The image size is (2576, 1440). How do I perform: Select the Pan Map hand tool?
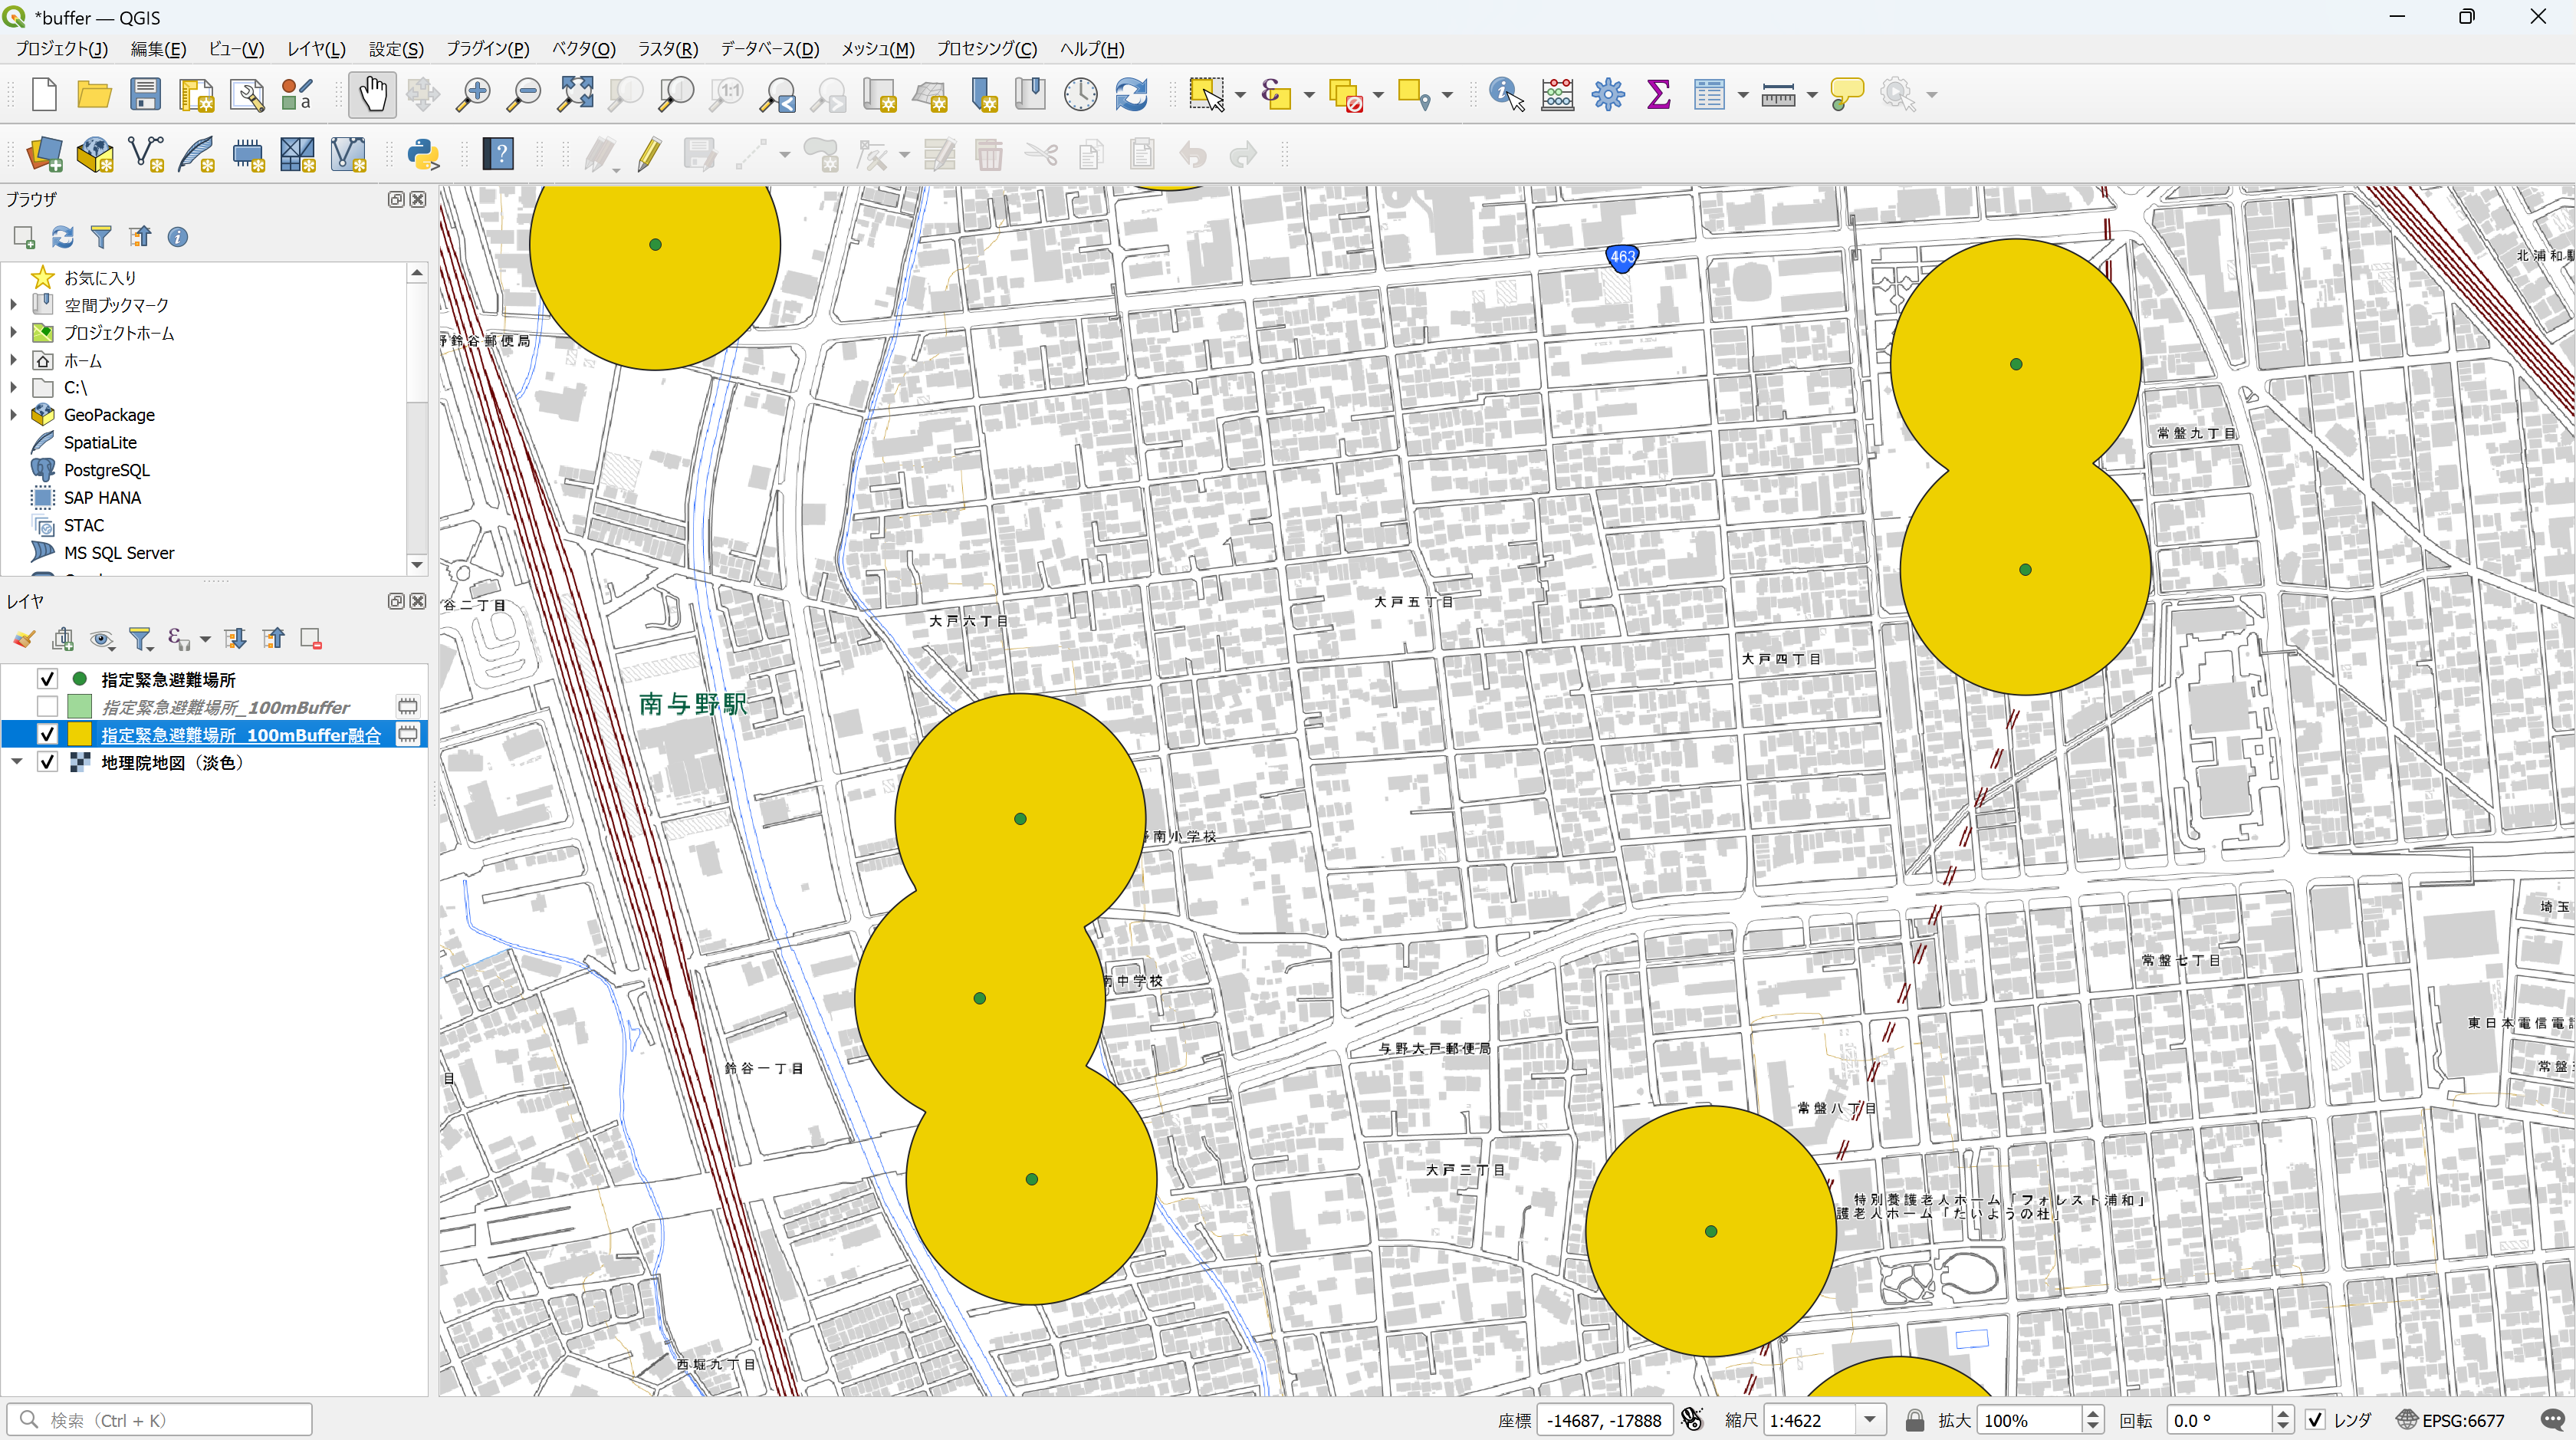pos(372,95)
